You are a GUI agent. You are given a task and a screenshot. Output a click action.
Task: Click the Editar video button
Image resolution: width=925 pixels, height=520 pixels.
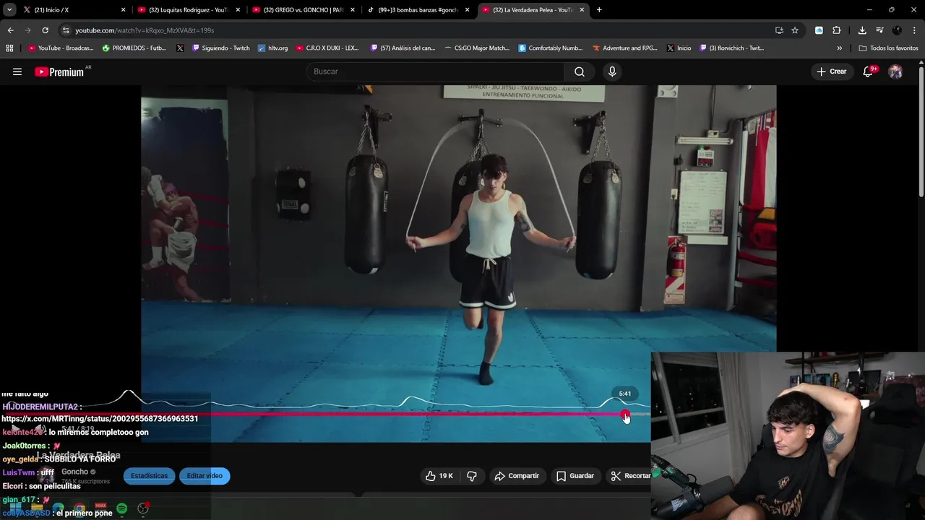205,476
